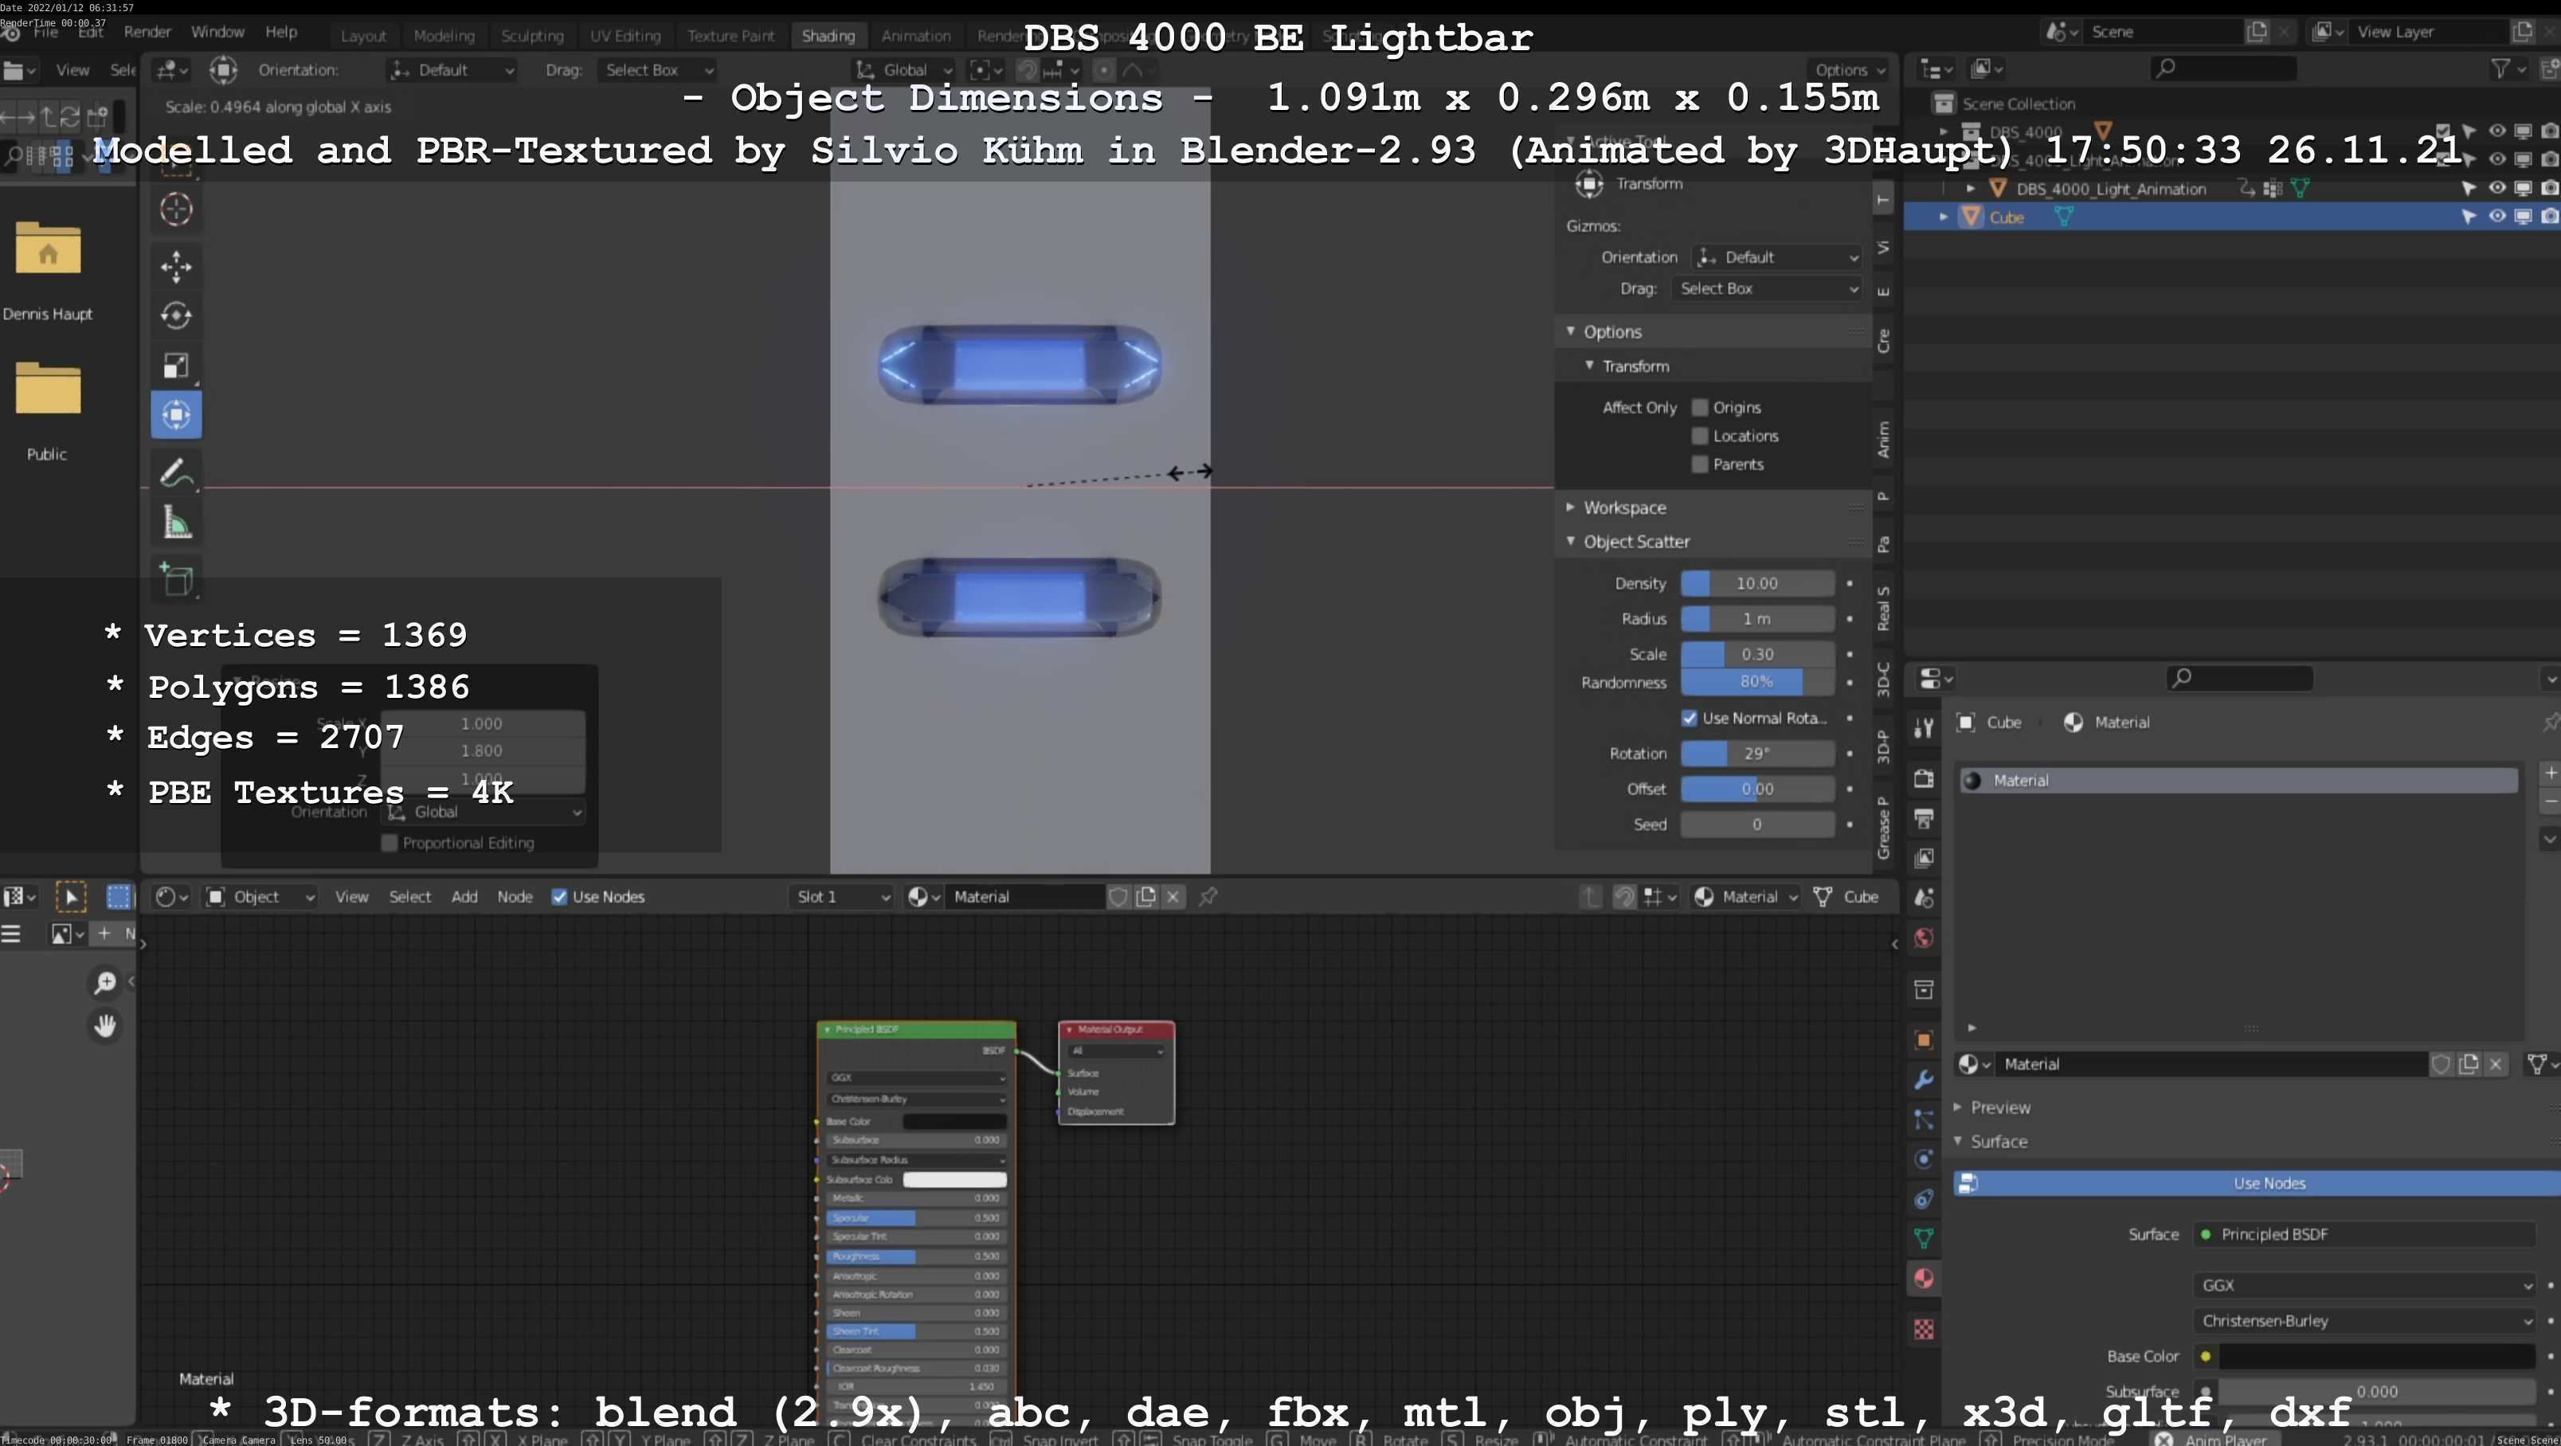Open the World properties tab

1924,938
